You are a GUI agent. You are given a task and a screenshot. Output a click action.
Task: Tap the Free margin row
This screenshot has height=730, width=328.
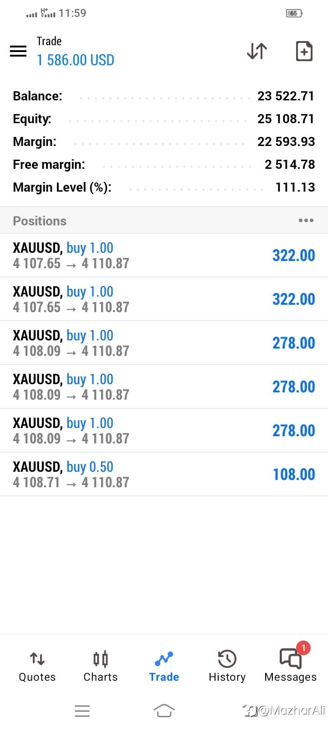(164, 165)
